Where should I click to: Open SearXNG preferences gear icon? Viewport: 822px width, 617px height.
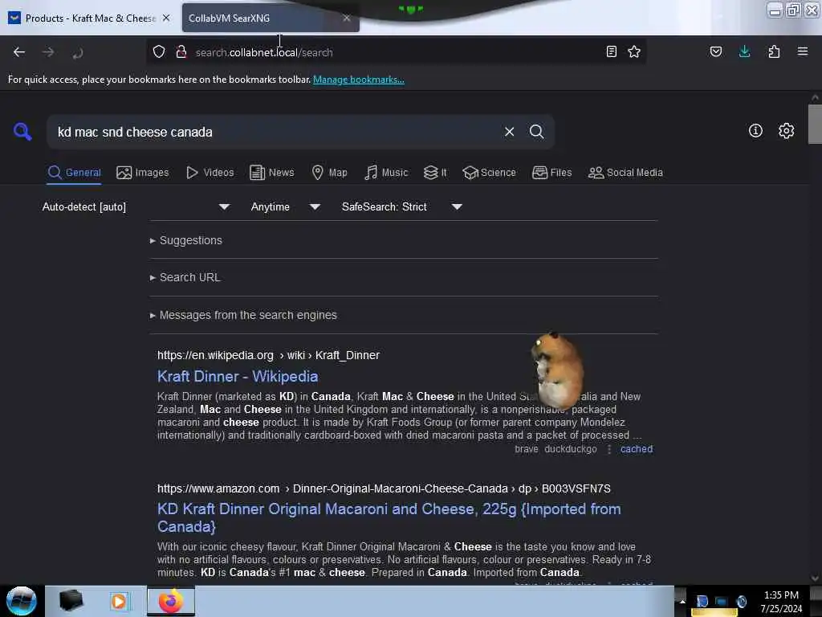tap(787, 131)
